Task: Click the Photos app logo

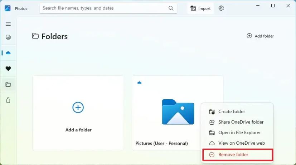Action: click(8, 8)
